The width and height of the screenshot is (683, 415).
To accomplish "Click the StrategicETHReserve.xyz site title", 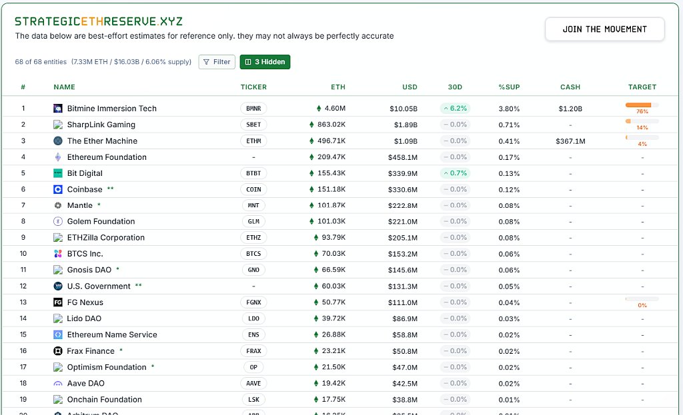I will 99,22.
